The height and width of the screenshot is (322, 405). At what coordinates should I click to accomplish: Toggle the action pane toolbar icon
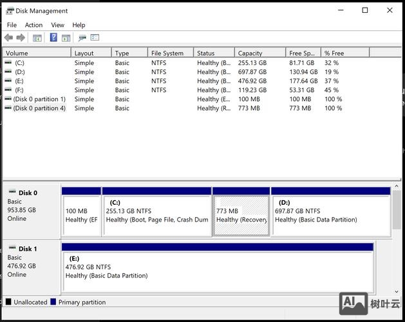(66, 38)
